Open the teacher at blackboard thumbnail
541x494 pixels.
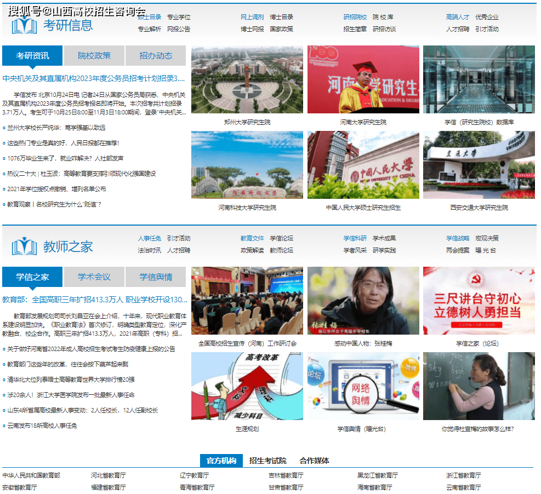[479, 386]
